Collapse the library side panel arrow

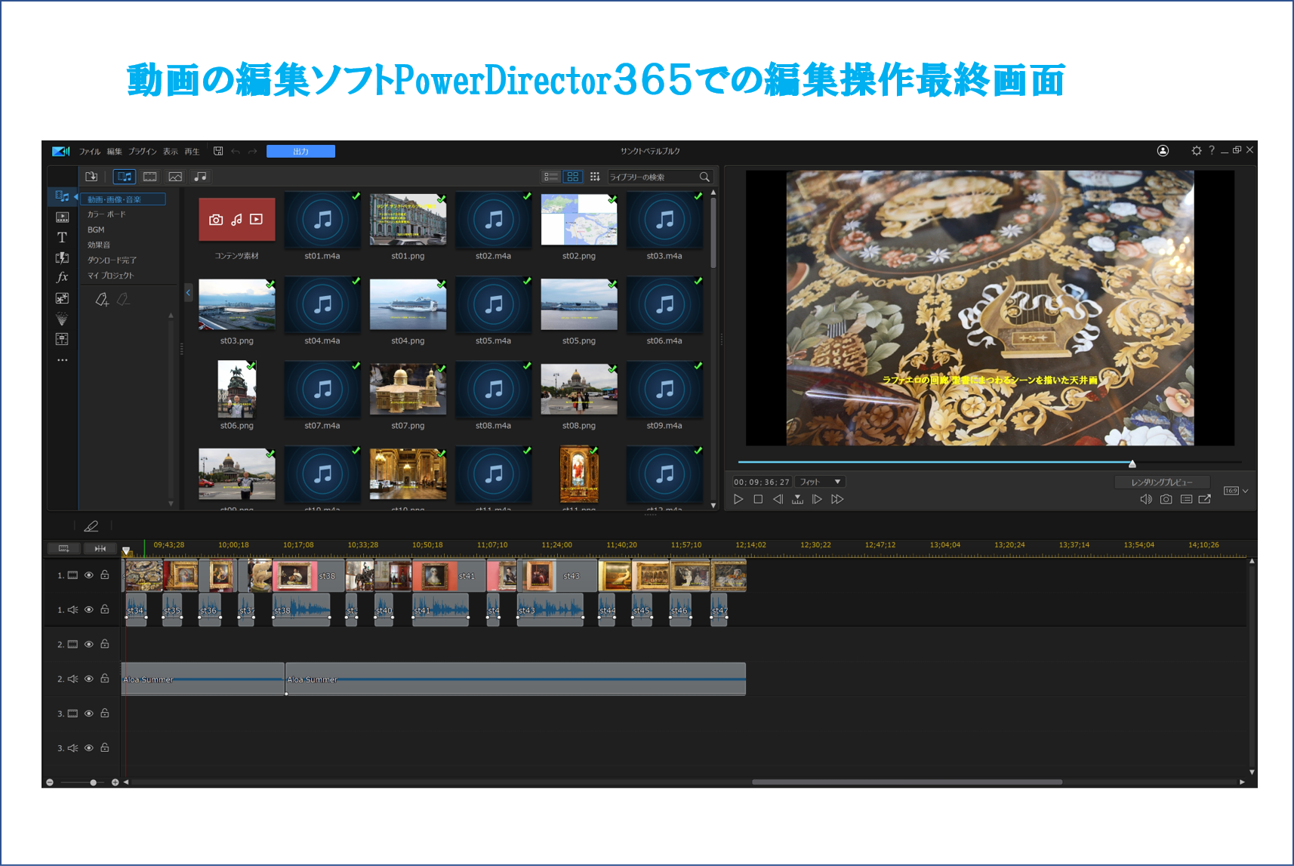pos(189,292)
